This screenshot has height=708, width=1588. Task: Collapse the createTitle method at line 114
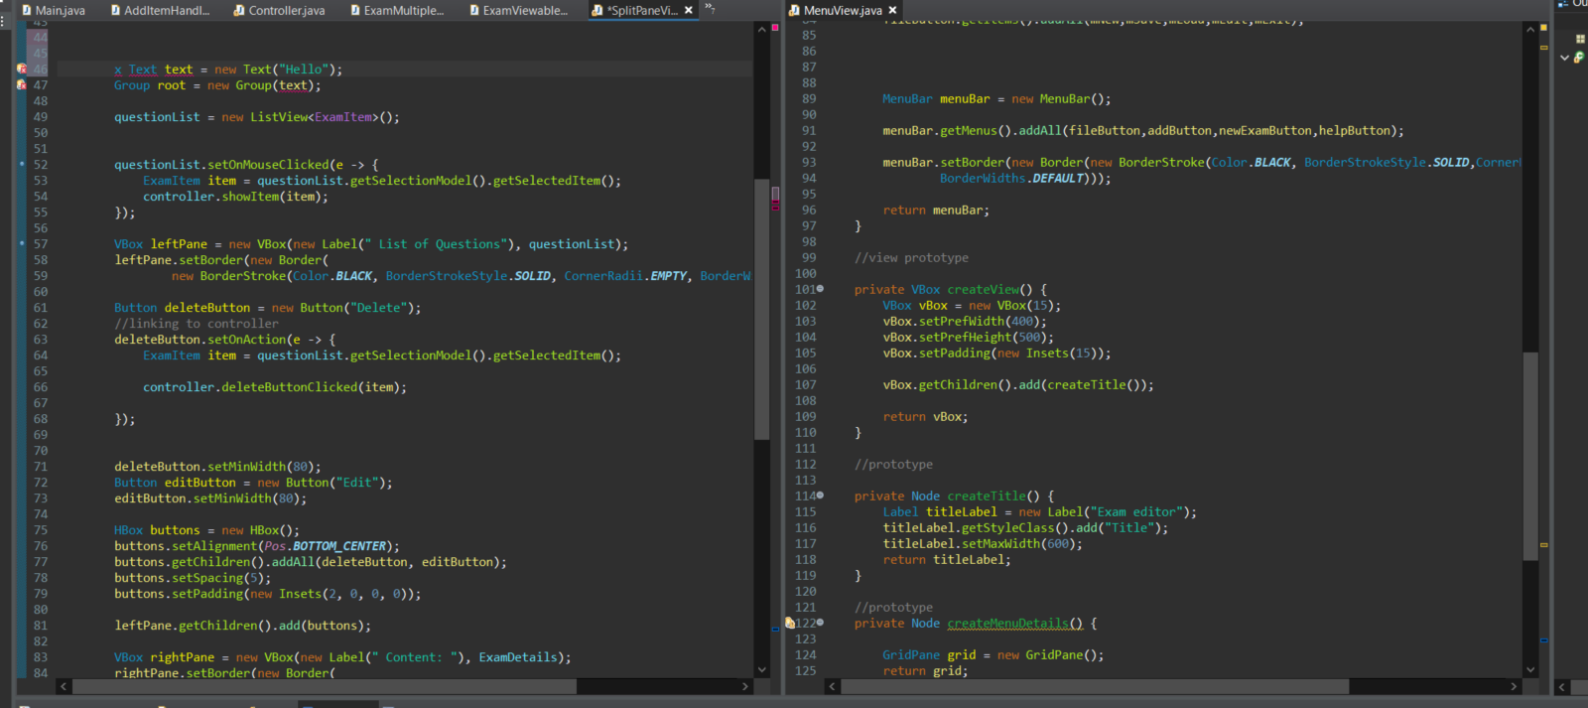click(x=820, y=496)
